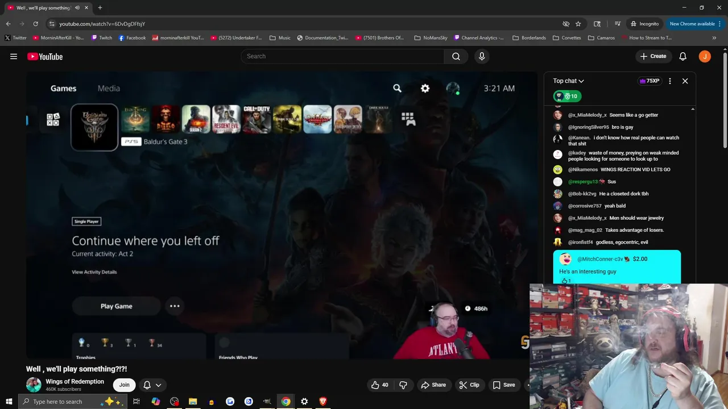Open the Camaros bookmarks folder
The height and width of the screenshot is (409, 728).
coord(601,37)
